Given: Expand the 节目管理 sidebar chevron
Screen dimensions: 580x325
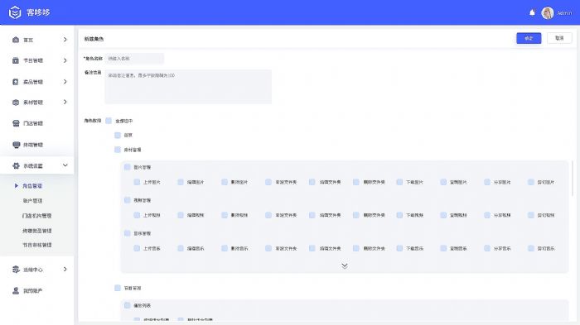Looking at the screenshot, I should [x=65, y=60].
